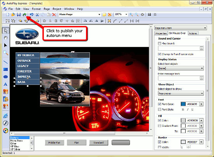Toggle the grid icon in toolbar
214x157 pixels.
(149, 15)
